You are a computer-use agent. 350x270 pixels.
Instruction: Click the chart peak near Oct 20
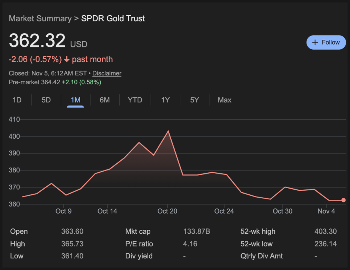pos(168,131)
